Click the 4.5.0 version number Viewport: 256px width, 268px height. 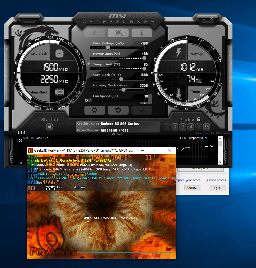tap(21, 133)
